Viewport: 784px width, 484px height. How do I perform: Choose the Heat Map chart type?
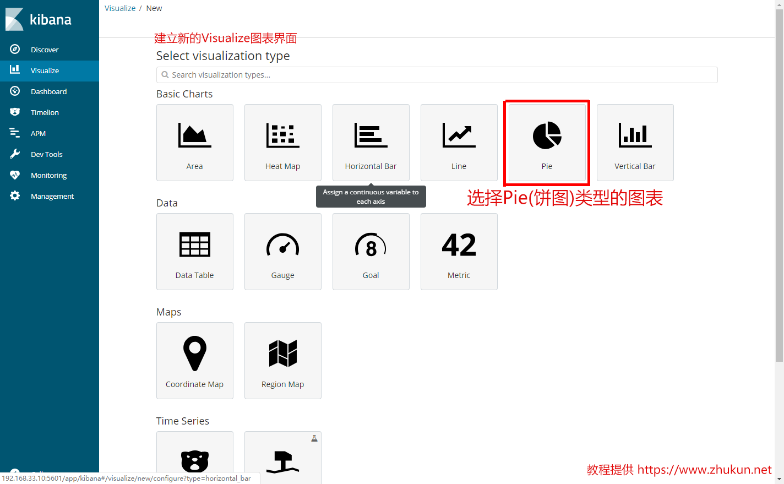(283, 143)
